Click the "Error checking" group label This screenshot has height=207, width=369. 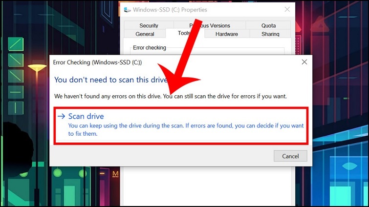[150, 48]
